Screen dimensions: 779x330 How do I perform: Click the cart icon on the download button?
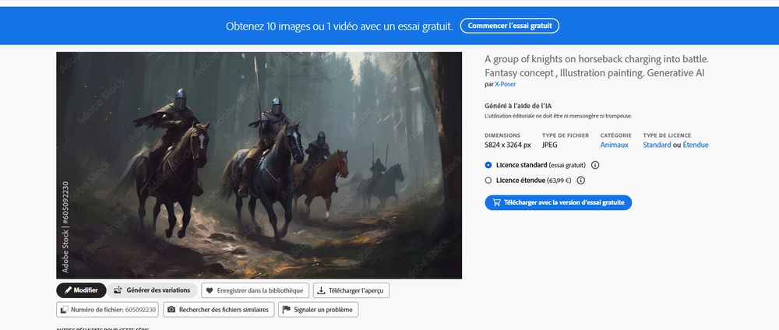point(496,202)
